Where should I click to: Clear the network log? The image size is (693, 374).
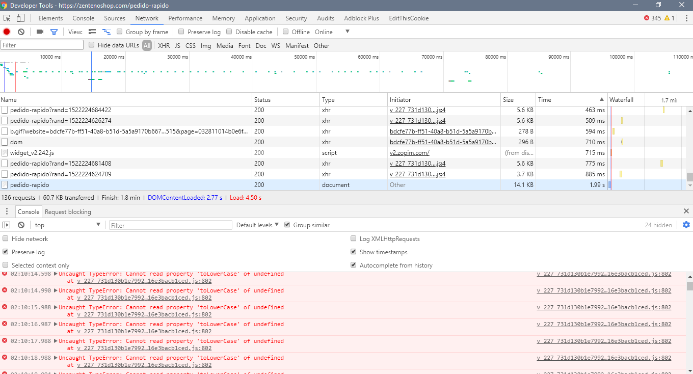pos(21,32)
